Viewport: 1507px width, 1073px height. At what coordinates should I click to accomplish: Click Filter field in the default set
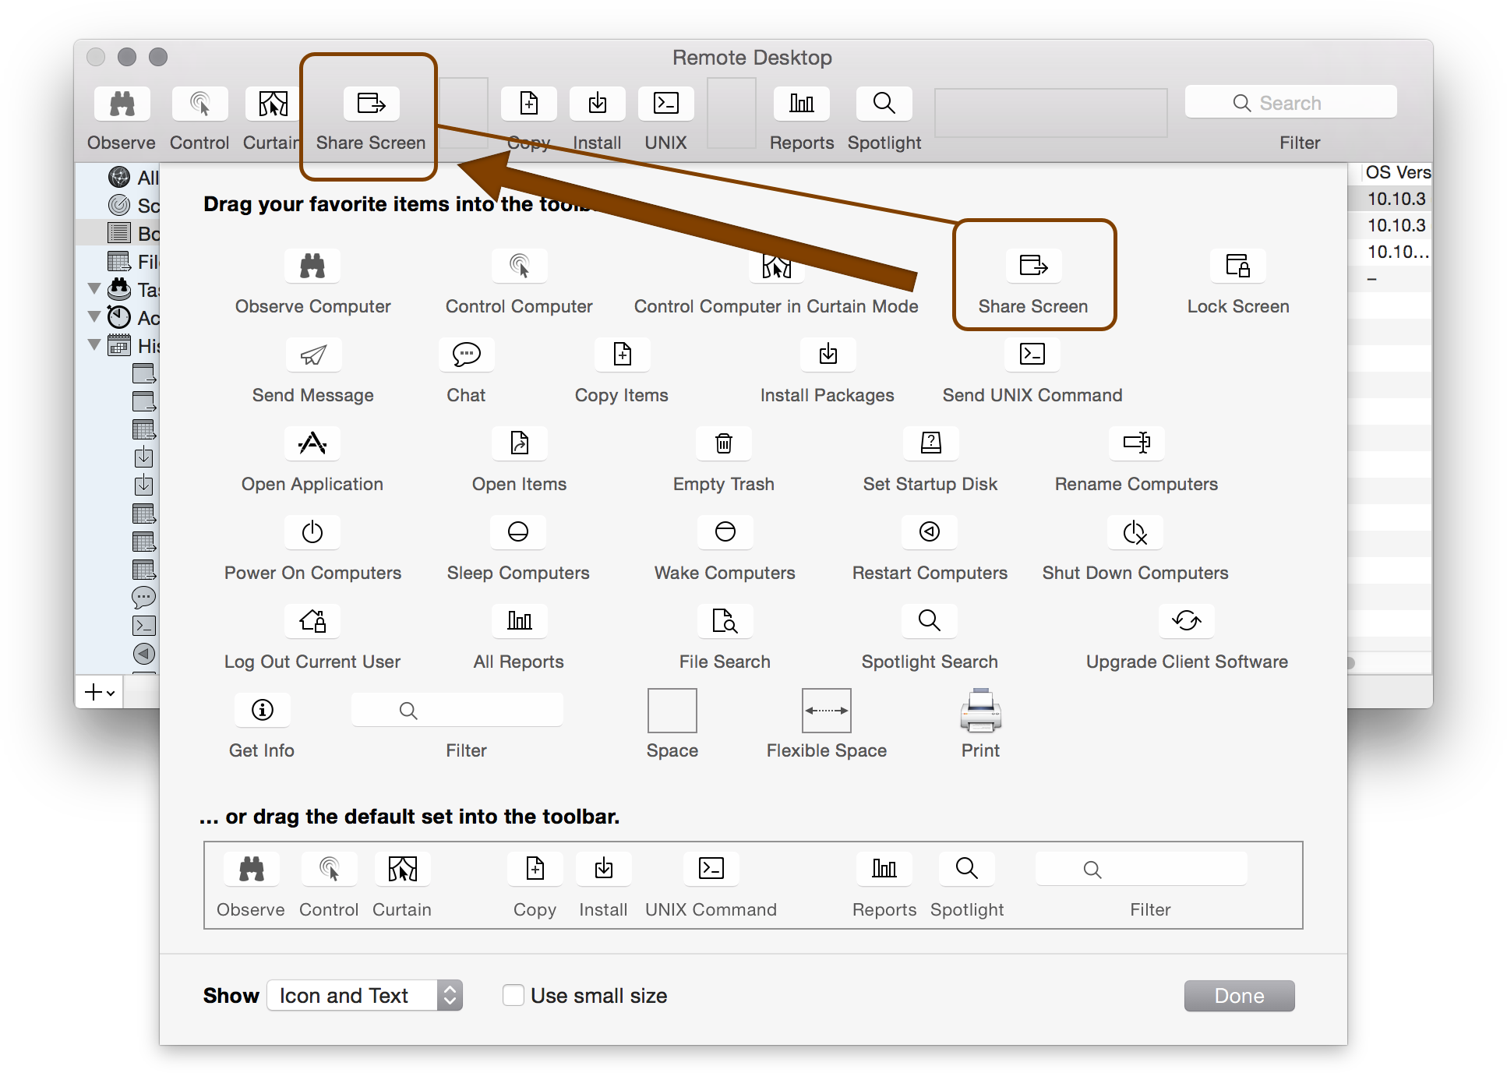coord(1142,869)
